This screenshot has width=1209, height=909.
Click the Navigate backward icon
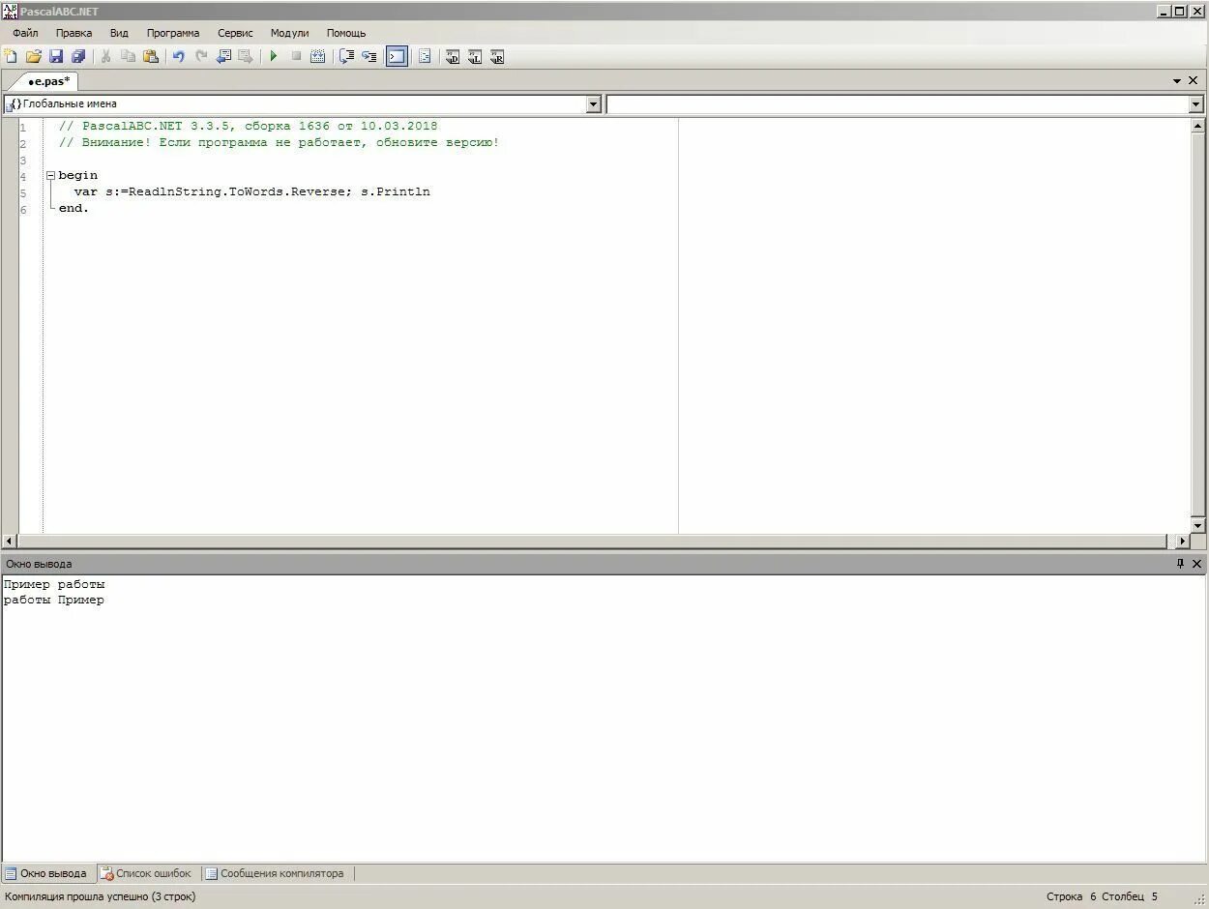(223, 57)
